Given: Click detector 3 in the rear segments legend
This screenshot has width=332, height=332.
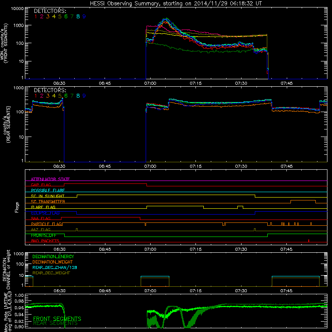Looking at the screenshot, I should pyautogui.click(x=48, y=96).
